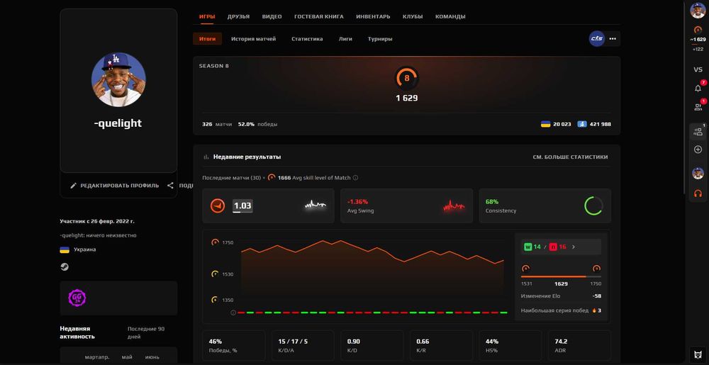Expand the W14 / L16 results chevron
The image size is (709, 365).
(x=574, y=247)
